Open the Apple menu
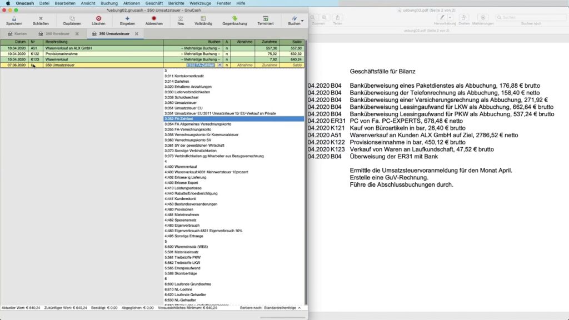This screenshot has height=320, width=569. click(x=8, y=3)
